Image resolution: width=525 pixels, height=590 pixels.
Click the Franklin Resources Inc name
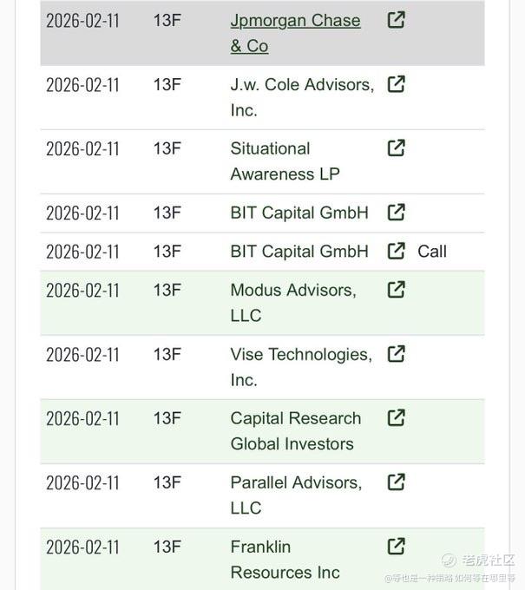[285, 560]
